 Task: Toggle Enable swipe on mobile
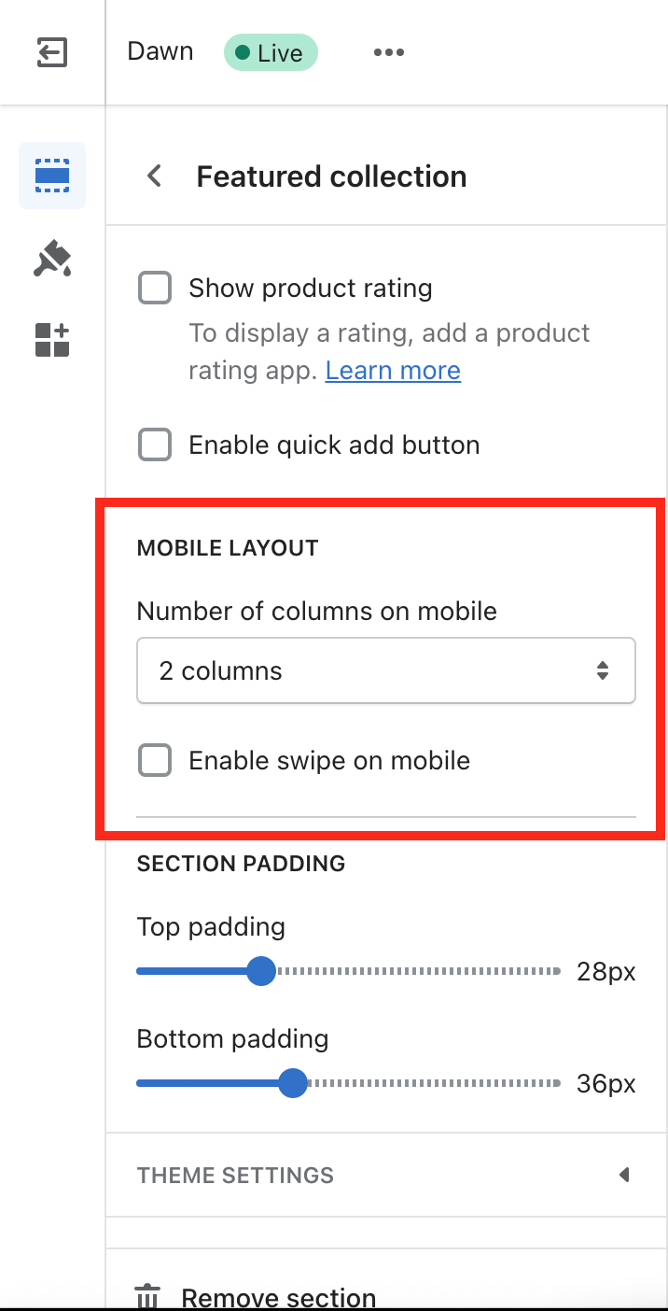(155, 760)
